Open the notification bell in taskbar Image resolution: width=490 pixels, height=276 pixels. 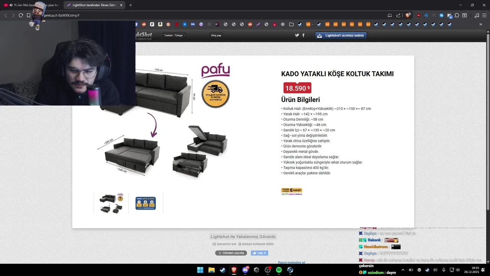point(483,270)
